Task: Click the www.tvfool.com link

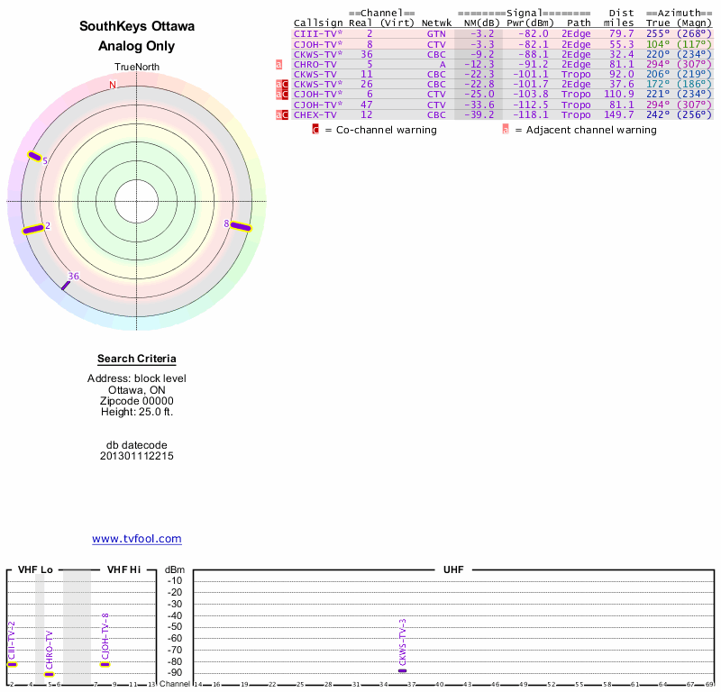Action: coord(137,539)
